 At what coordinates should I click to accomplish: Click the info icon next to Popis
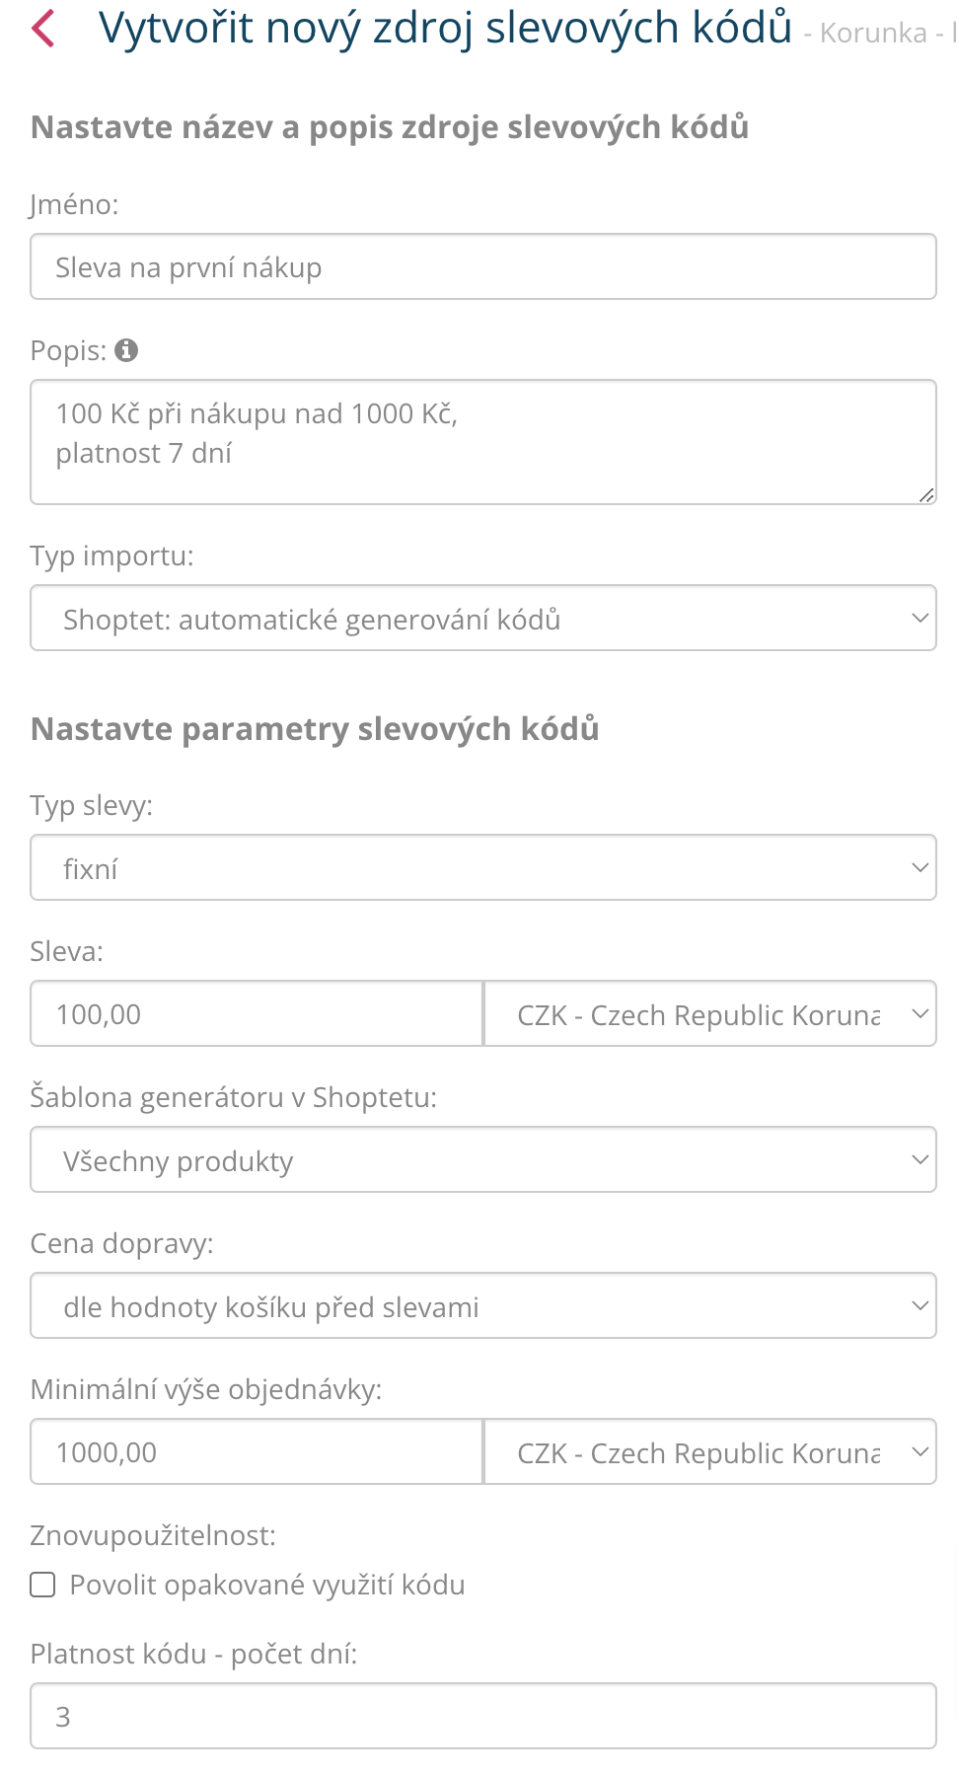click(x=126, y=350)
